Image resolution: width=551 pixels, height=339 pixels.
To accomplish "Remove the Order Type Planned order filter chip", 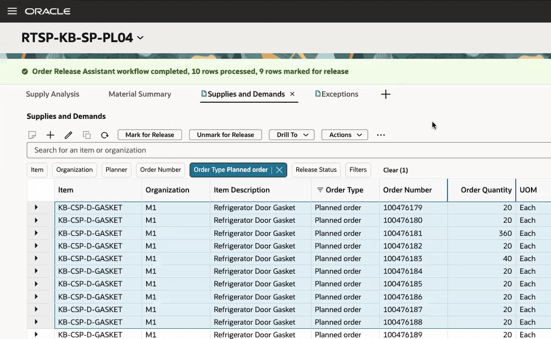I will tap(278, 169).
